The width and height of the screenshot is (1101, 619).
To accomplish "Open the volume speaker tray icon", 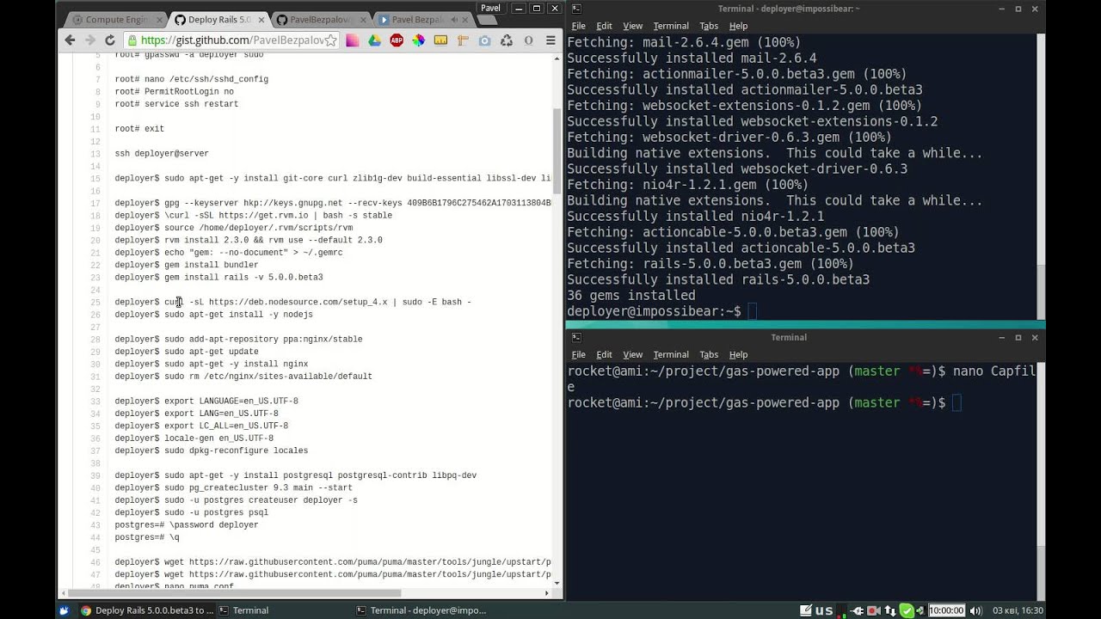I will 976,610.
